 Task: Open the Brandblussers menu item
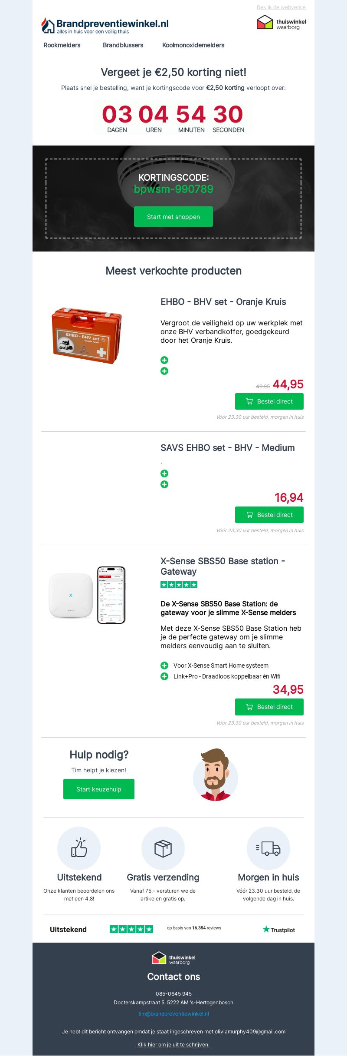[x=123, y=45]
